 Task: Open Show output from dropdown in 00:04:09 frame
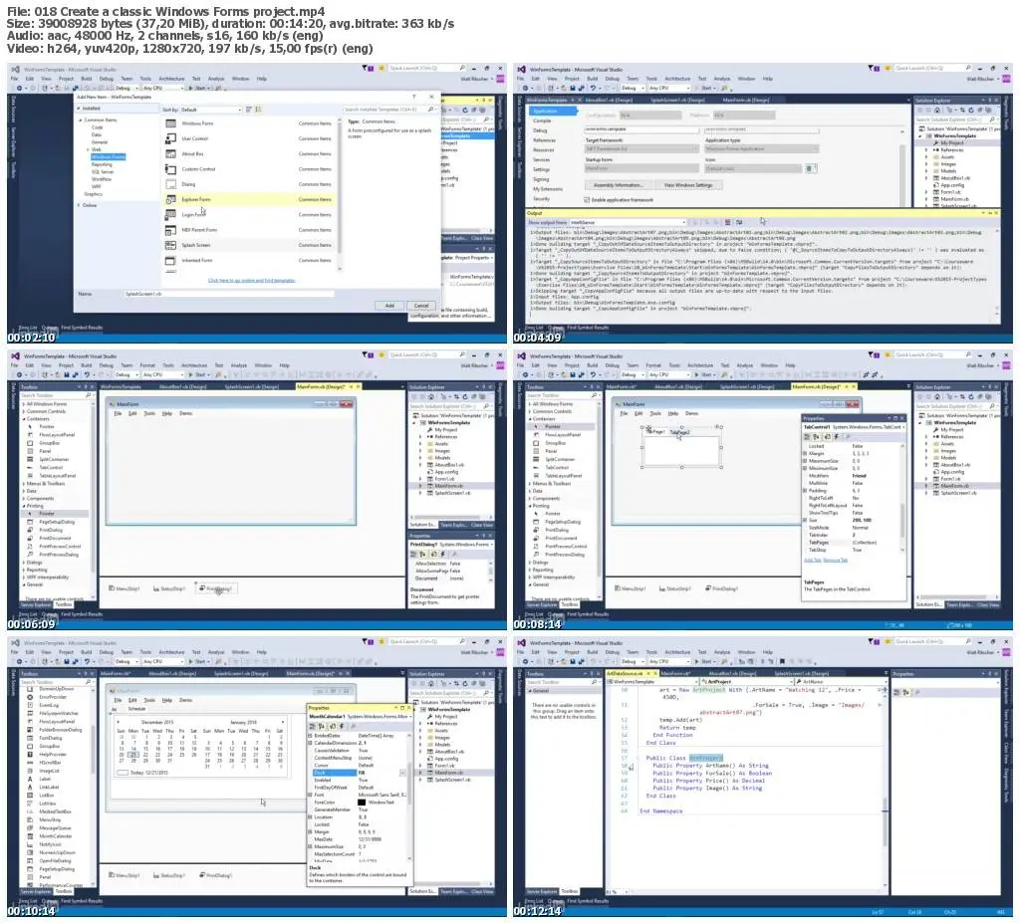coord(628,222)
